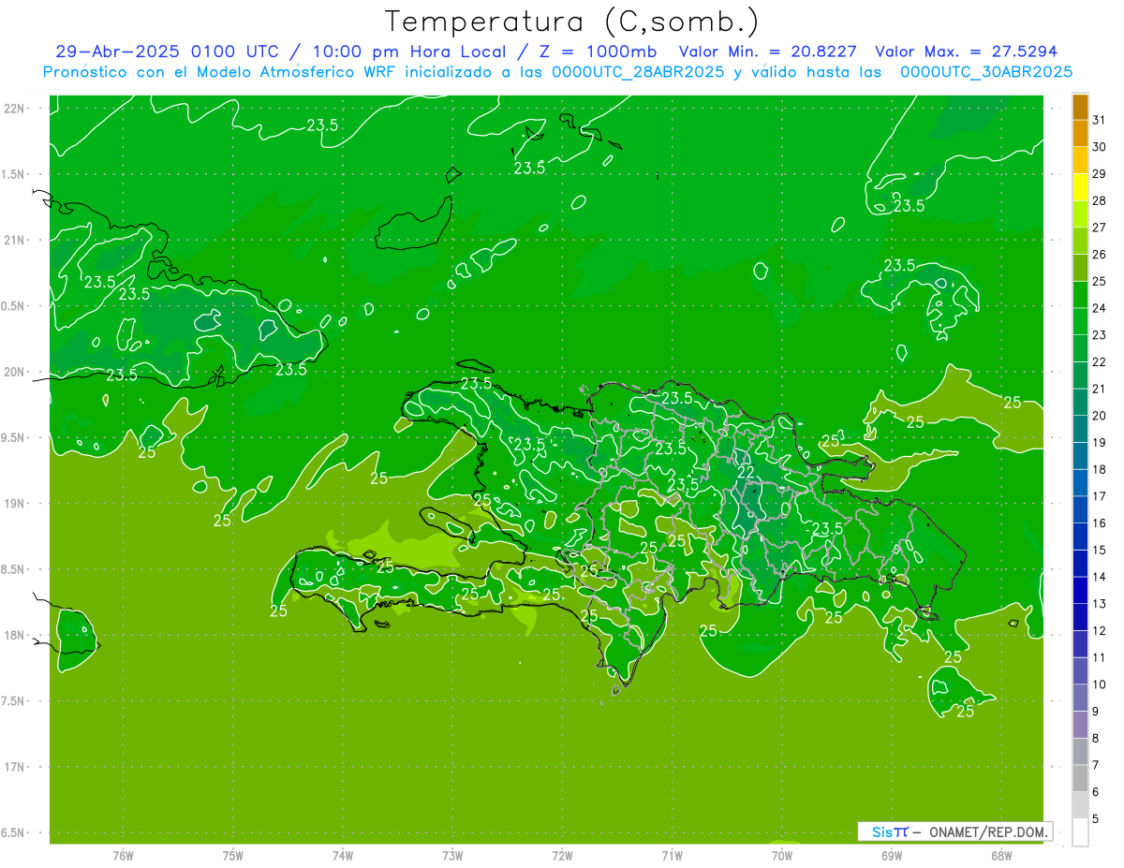Viewport: 1124px width, 868px height.
Task: Click the "Sis" logo text in credit box
Action: pos(881,831)
